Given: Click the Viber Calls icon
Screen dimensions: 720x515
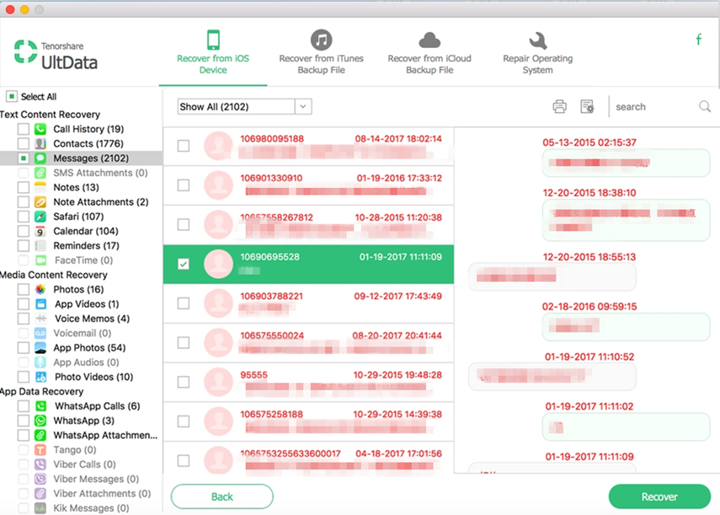Looking at the screenshot, I should coord(40,464).
